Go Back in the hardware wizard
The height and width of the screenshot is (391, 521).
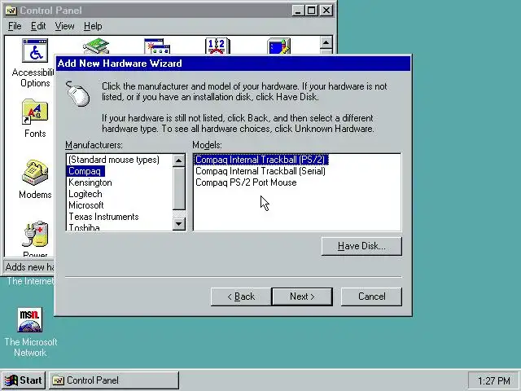[241, 297]
